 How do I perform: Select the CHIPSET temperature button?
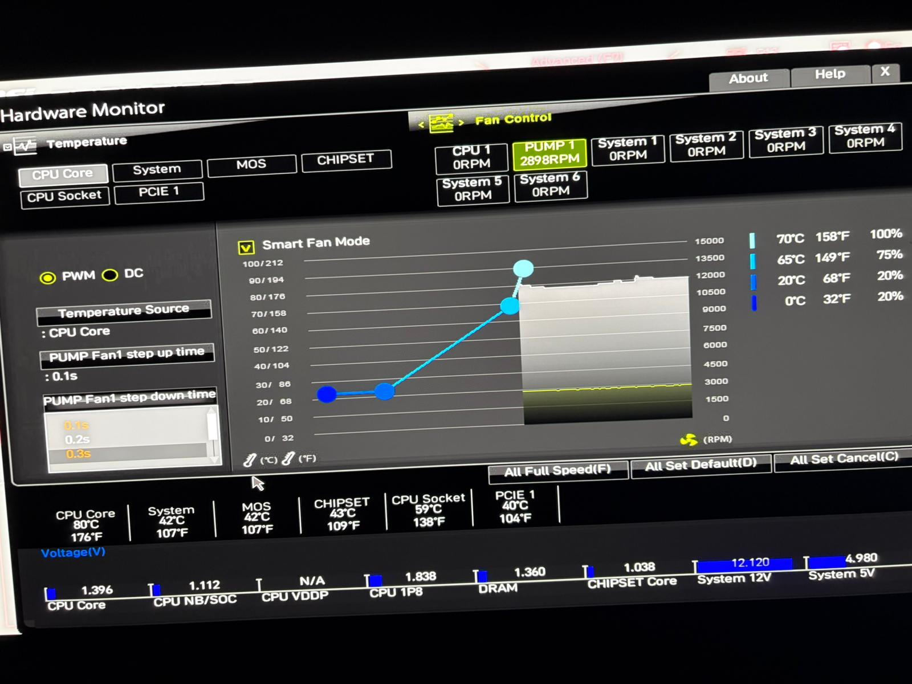[346, 160]
